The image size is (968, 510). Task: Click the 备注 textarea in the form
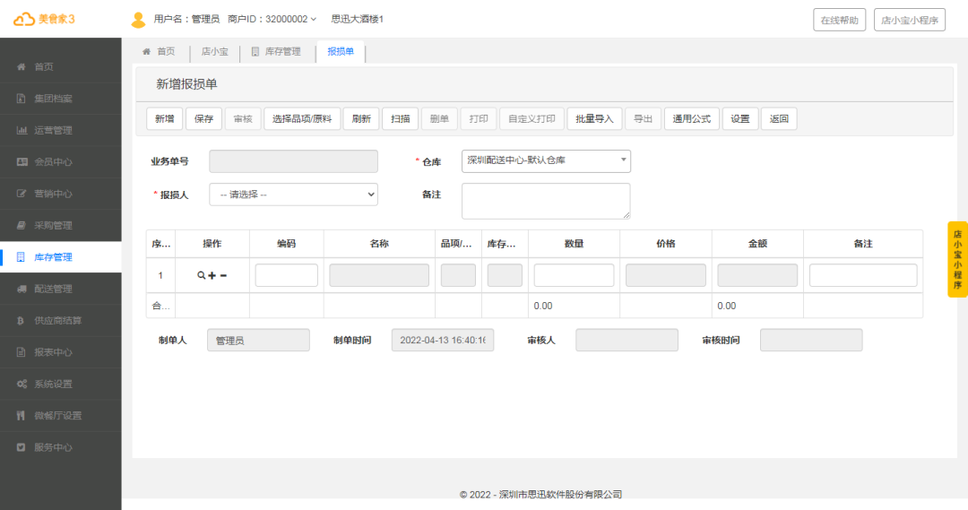pos(545,201)
